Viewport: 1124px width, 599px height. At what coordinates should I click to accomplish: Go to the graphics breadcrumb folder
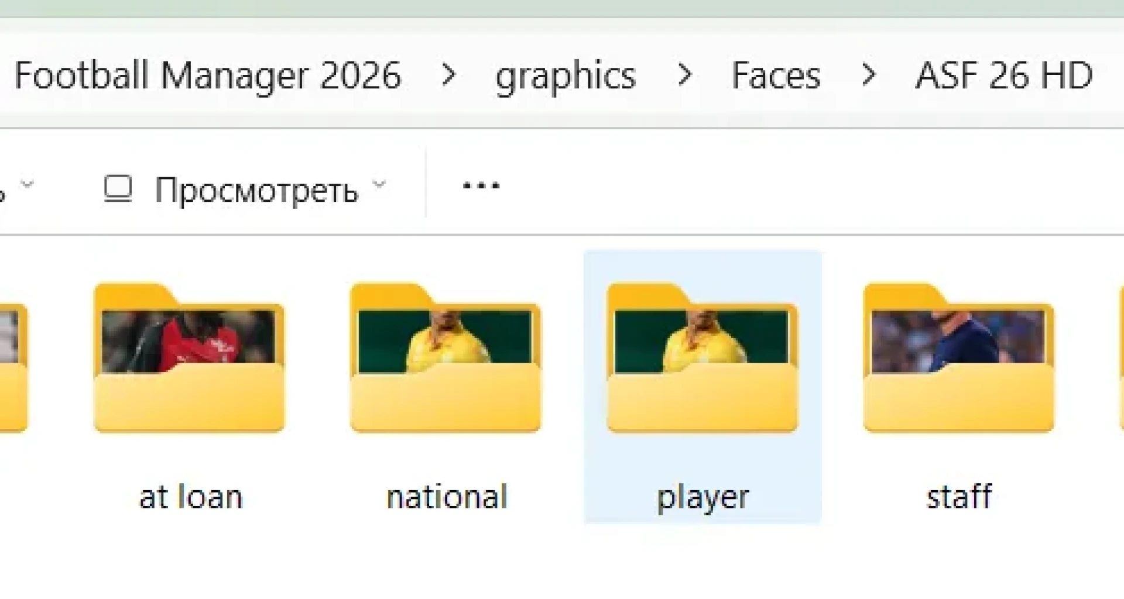click(566, 77)
